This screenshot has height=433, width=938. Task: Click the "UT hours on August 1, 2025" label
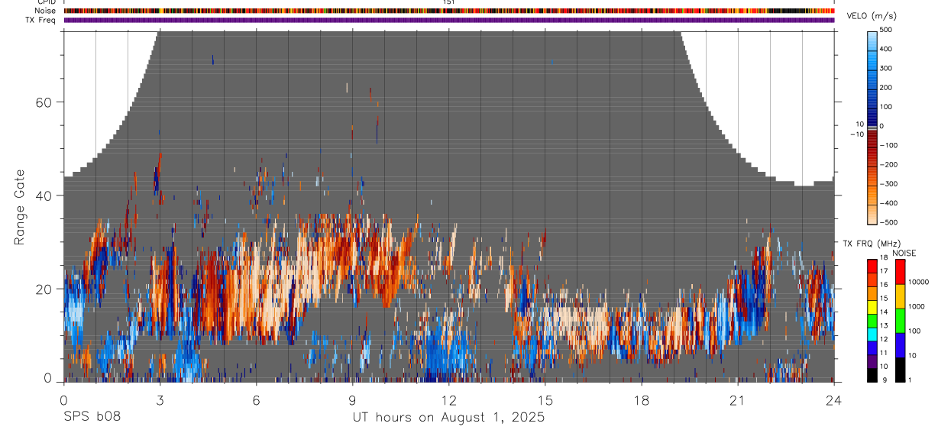pos(448,417)
